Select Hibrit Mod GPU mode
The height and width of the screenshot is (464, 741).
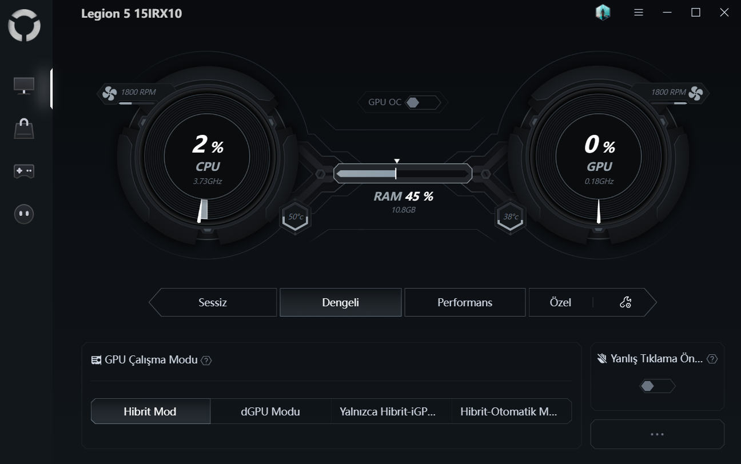click(x=150, y=411)
